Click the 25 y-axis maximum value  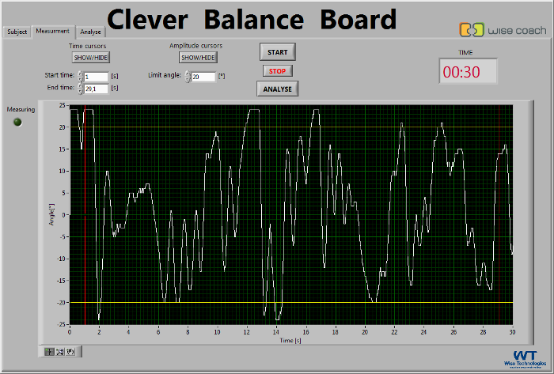tap(63, 105)
